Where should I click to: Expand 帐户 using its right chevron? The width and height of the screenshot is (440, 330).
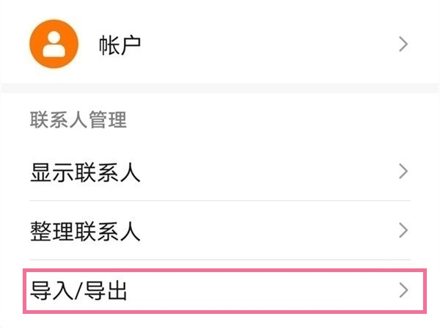(403, 45)
